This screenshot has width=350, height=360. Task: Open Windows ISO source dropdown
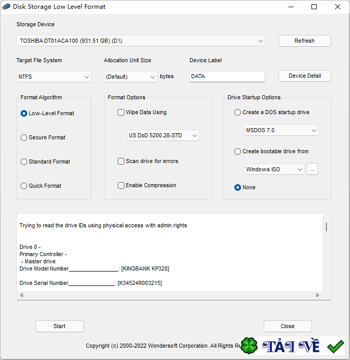pyautogui.click(x=274, y=169)
